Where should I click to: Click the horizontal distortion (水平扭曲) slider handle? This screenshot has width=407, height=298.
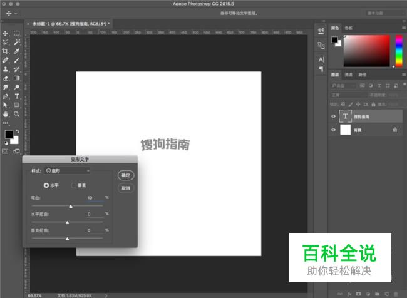67,223
